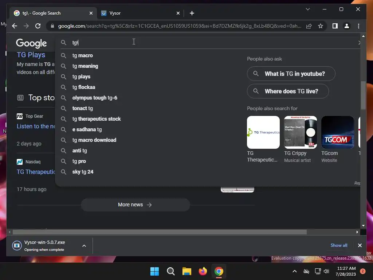Click the address bar URL
Screen dimensions: 373x280
pyautogui.click(x=180, y=26)
